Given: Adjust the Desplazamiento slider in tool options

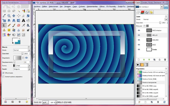Looking at the screenshot, I should click(x=14, y=62).
